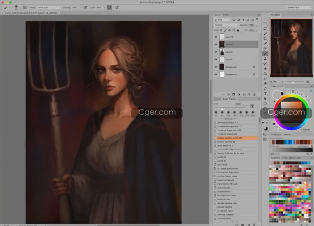Open the layer Fill dropdown arrow

[x=257, y=30]
